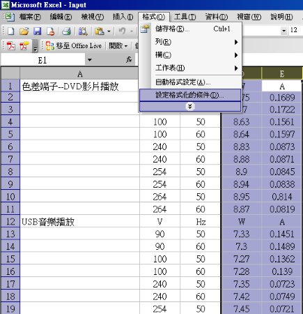Select column E header
This screenshot has width=303, height=314.
tap(281, 74)
